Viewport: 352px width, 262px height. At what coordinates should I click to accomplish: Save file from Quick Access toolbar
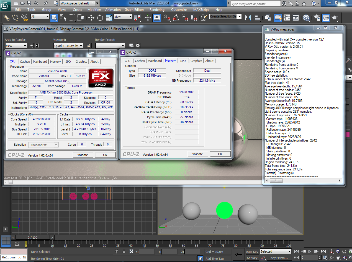29,3
